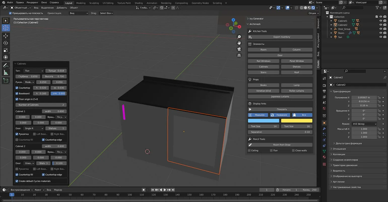Viewport: 388px width, 202px height.
Task: Hide Cabinet1 in the outliner
Action: click(381, 21)
